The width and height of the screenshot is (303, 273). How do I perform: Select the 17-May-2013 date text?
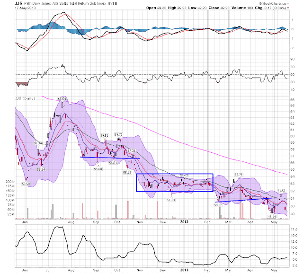(x=25, y=8)
